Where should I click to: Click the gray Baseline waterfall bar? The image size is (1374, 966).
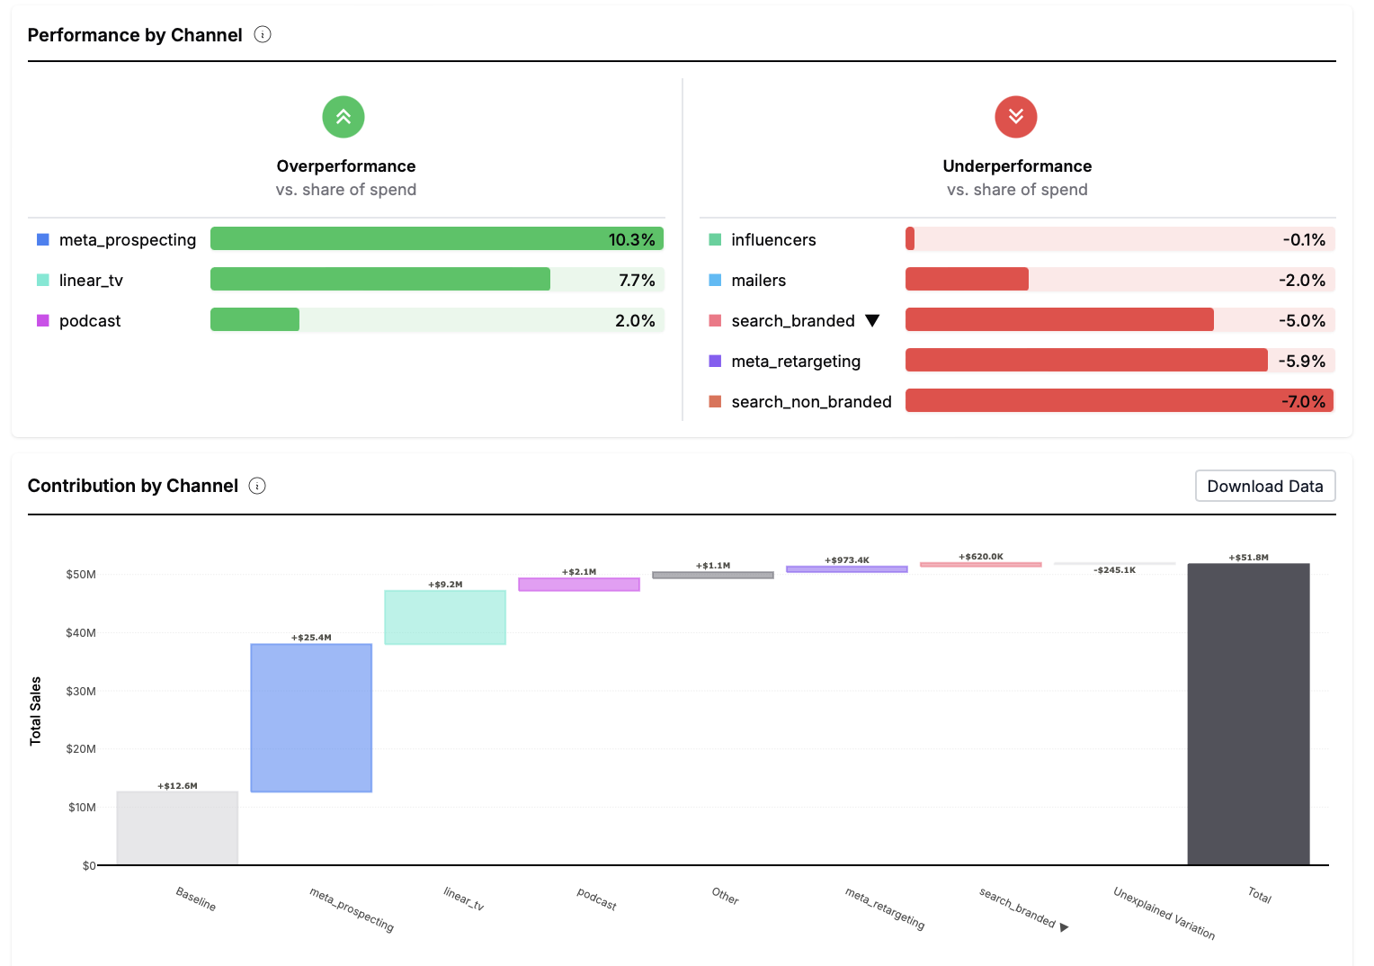pos(177,828)
